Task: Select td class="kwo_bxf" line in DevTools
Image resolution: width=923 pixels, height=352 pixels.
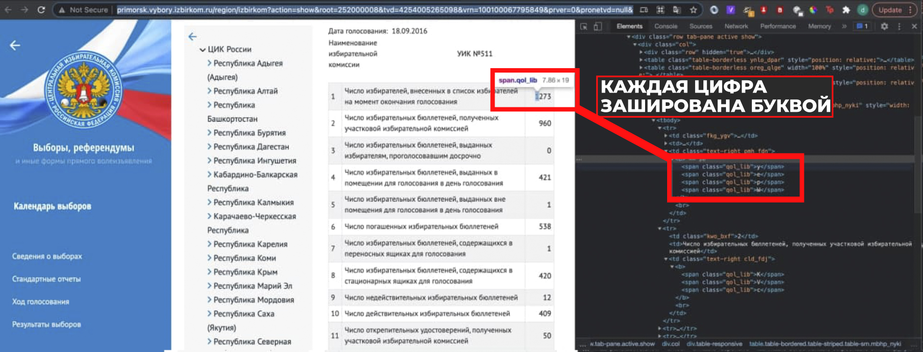Action: coord(713,236)
